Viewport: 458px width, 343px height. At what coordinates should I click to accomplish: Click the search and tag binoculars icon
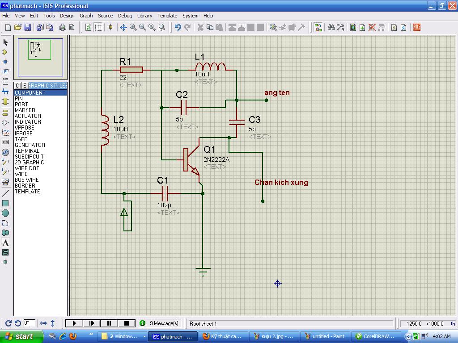pos(331,27)
